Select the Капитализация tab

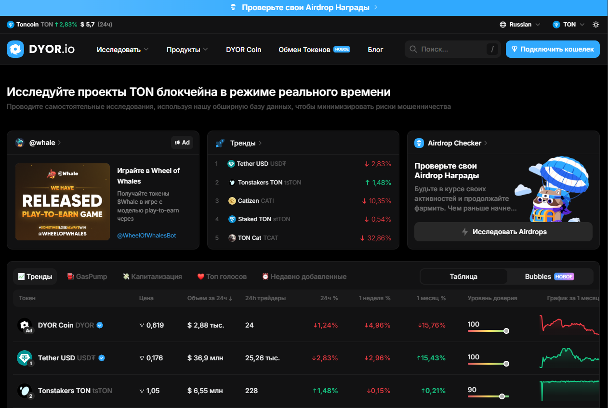click(x=152, y=276)
